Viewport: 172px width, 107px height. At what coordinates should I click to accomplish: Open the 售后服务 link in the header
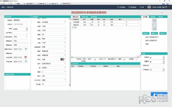tap(132, 7)
